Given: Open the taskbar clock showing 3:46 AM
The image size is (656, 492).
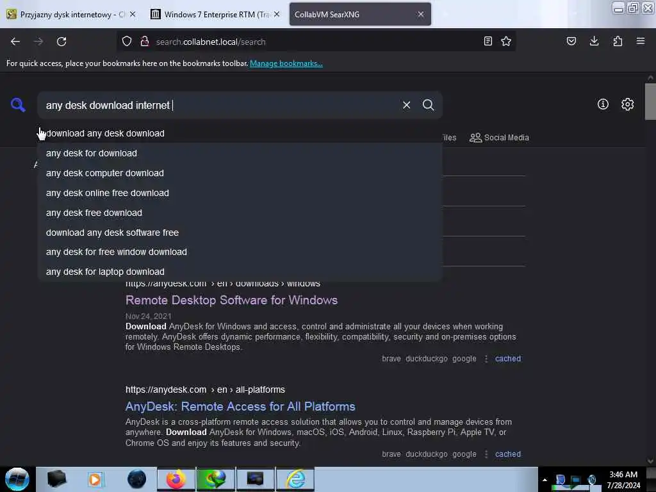Looking at the screenshot, I should [623, 480].
